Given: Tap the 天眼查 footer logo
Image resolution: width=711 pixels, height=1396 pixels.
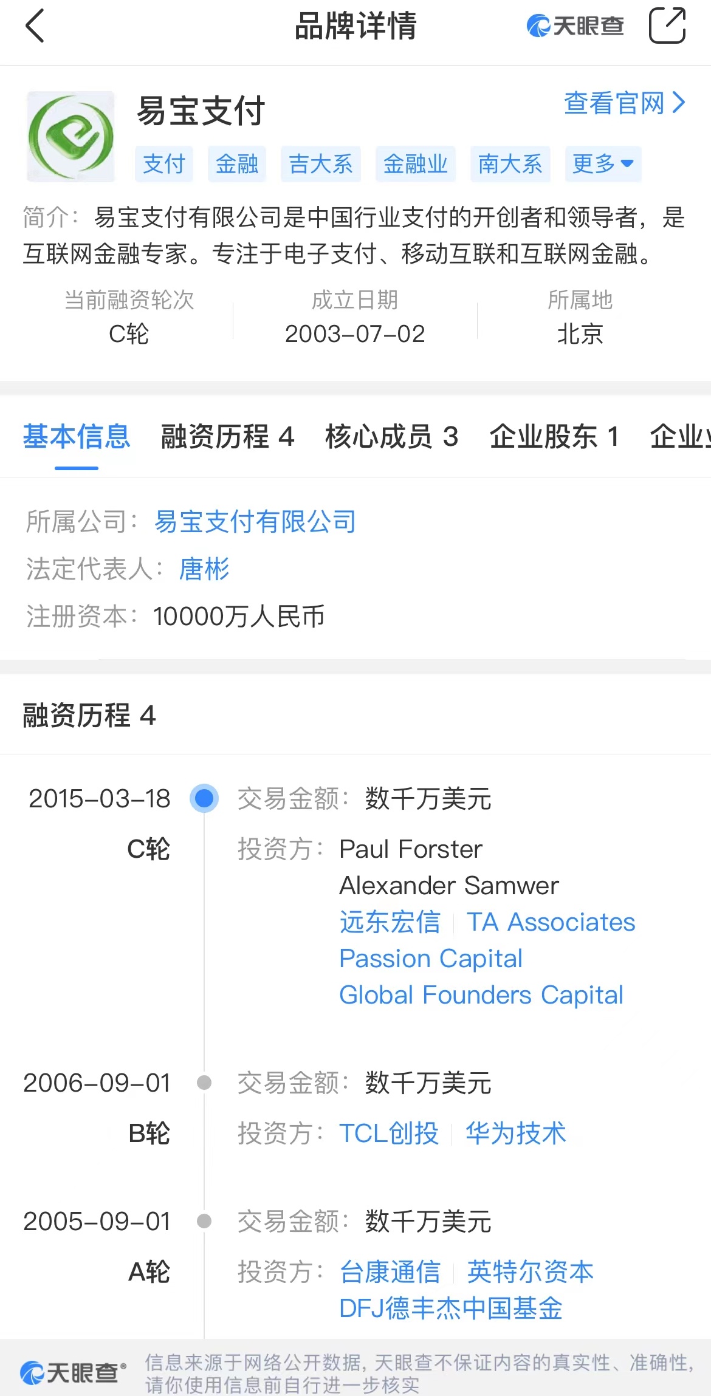Looking at the screenshot, I should [73, 1373].
